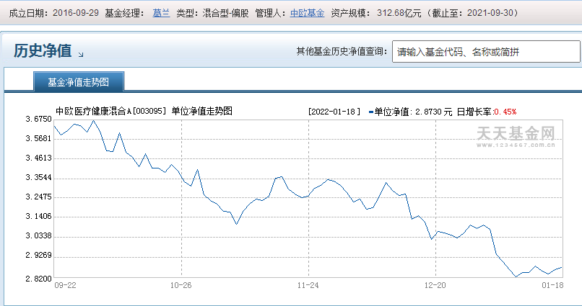Screen dimensions: 582x306
Task: Open the 中欧基金 management company link
Action: point(308,14)
